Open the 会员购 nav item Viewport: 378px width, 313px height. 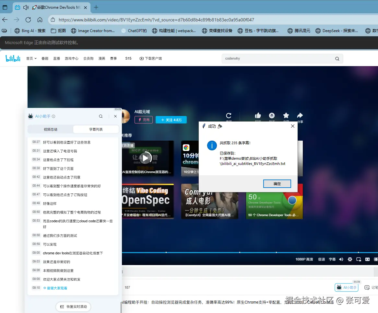tap(88, 58)
